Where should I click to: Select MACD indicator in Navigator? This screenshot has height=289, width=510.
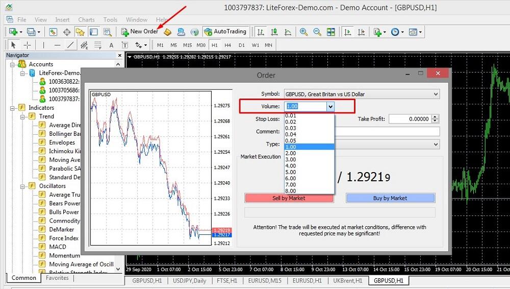[58, 247]
